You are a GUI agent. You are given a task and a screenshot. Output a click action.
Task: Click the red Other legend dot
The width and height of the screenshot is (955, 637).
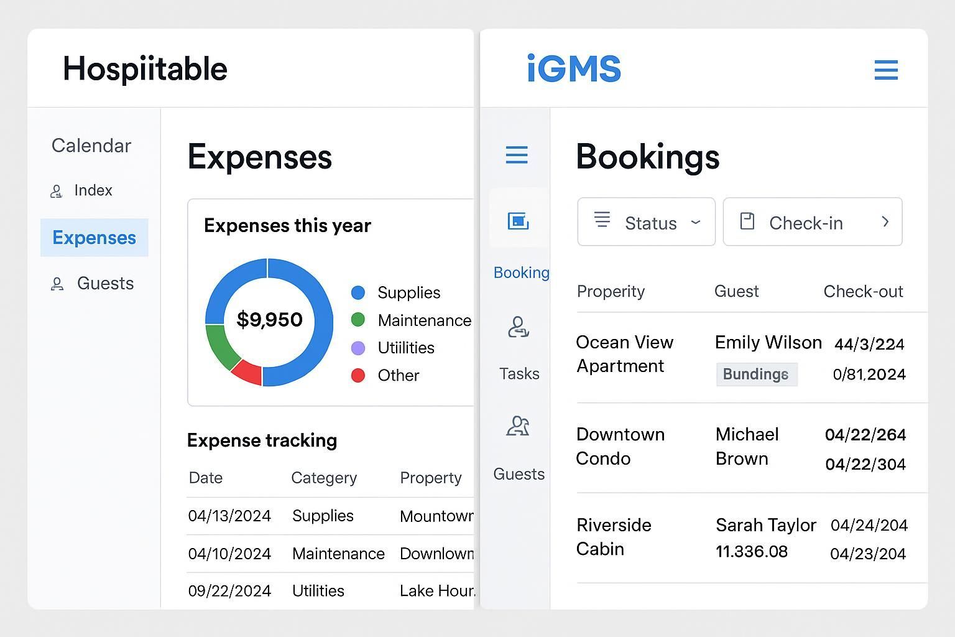(358, 375)
